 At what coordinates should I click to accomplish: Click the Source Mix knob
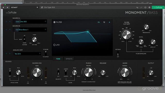37,73
